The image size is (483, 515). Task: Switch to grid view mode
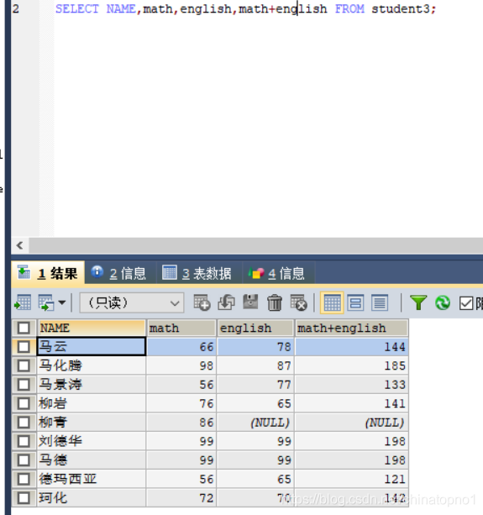click(332, 302)
